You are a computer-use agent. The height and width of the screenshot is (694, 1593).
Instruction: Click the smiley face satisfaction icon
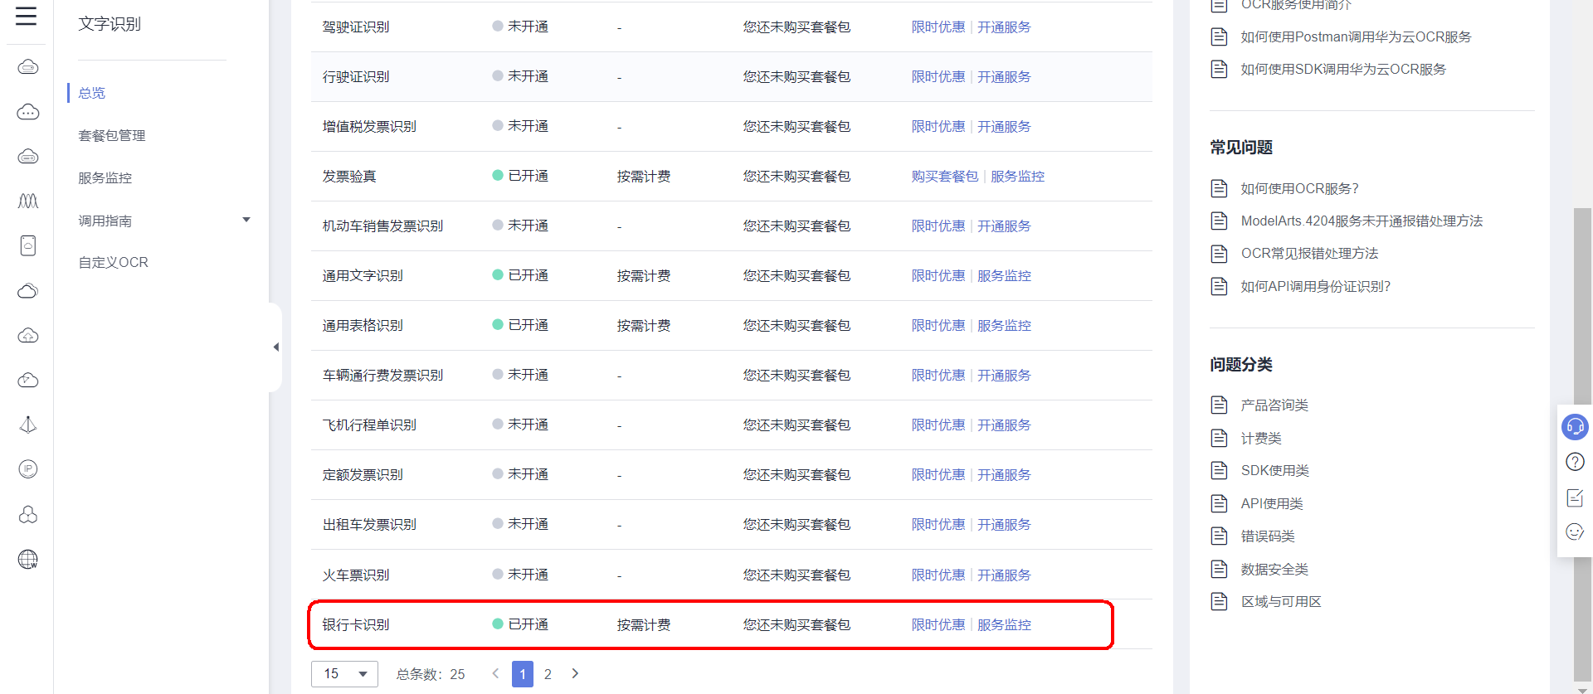[x=1575, y=531]
